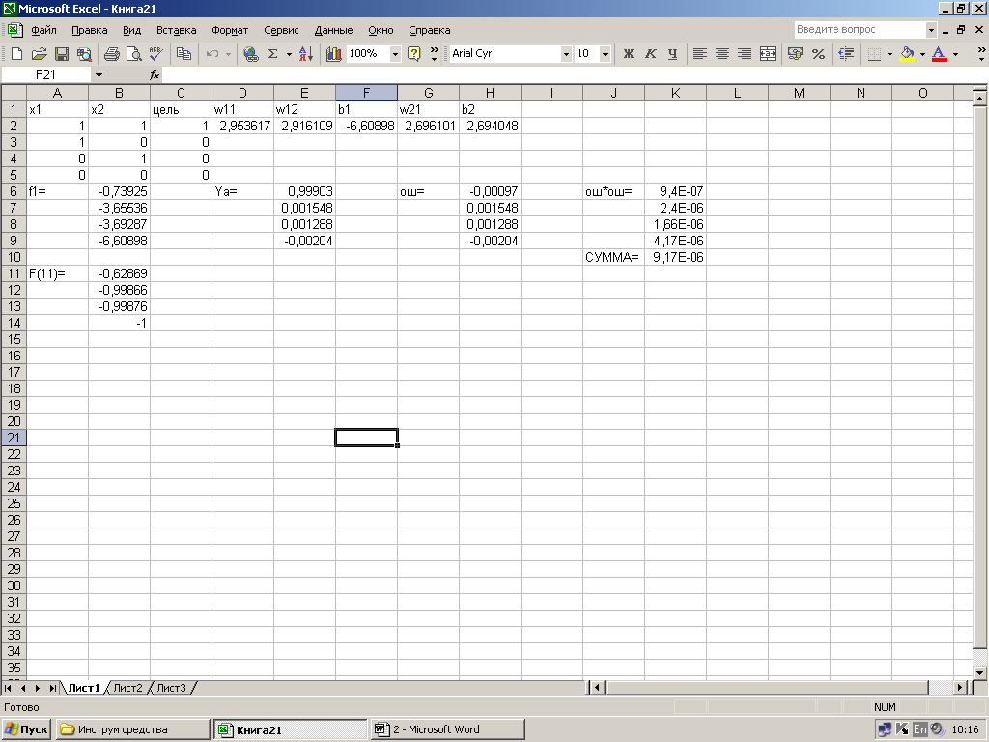Image resolution: width=989 pixels, height=742 pixels.
Task: Create a new blank workbook
Action: coord(17,54)
